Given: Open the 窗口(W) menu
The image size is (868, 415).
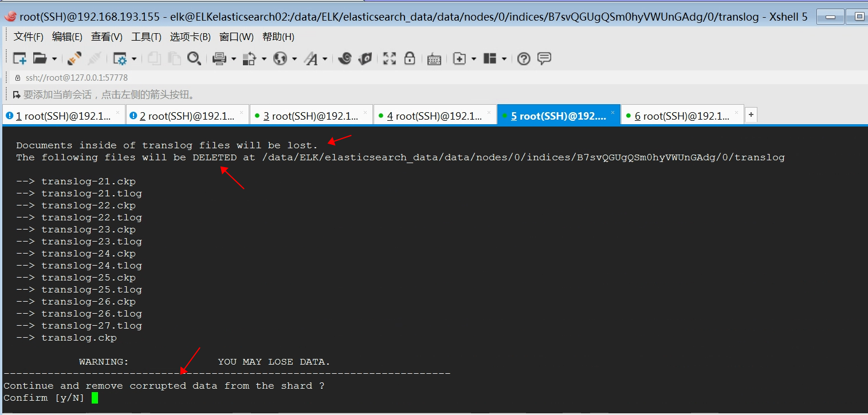Looking at the screenshot, I should [x=237, y=37].
